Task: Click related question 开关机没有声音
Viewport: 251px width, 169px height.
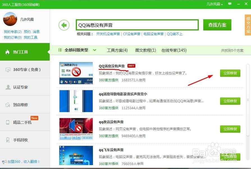Action: [x=108, y=34]
